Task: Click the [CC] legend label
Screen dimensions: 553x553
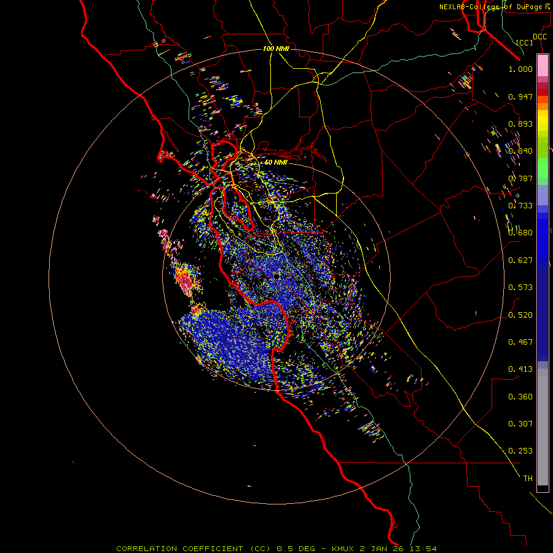Action: click(x=525, y=42)
